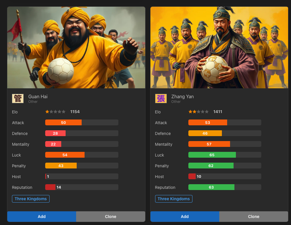Click the Elo value 1411
Screen dimensions: 291x225
[218, 112]
